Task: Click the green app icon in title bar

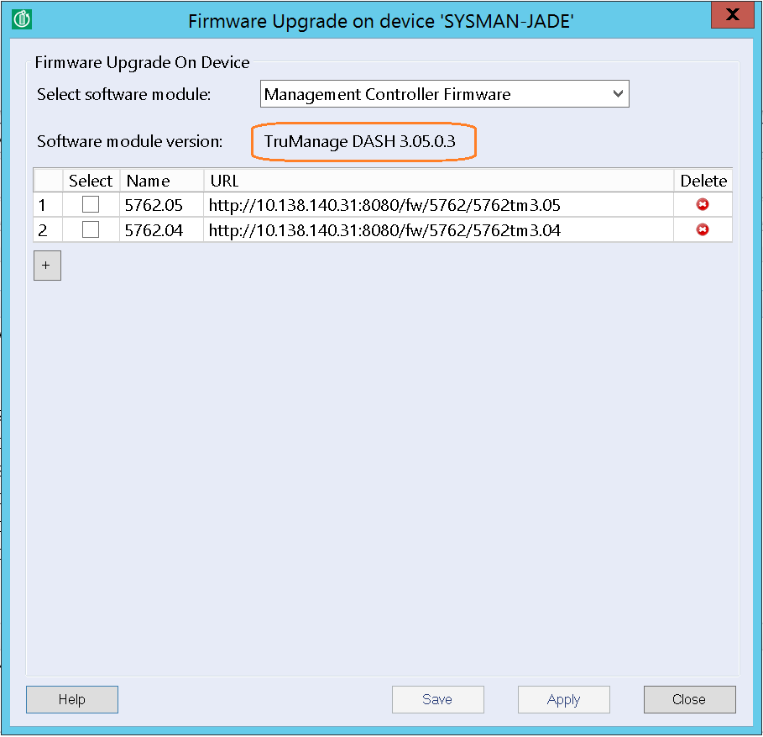Action: pyautogui.click(x=22, y=19)
